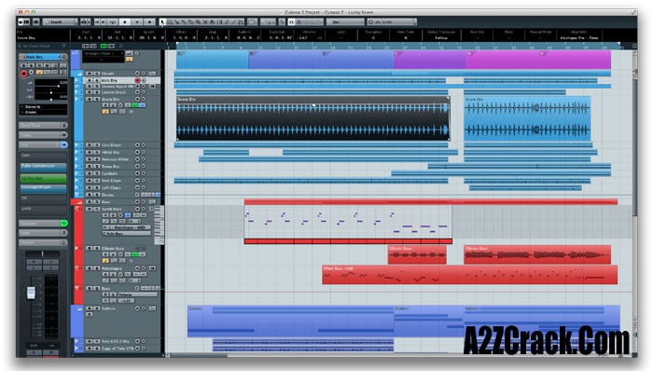Image resolution: width=653 pixels, height=371 pixels.
Task: Adjust the inspector channel volume fader
Action: coord(31,293)
